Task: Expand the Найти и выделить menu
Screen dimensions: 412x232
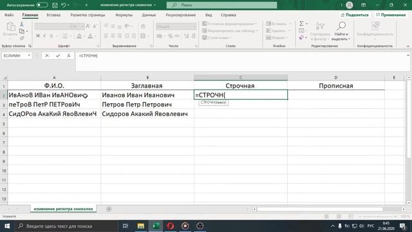Action: pos(341,31)
